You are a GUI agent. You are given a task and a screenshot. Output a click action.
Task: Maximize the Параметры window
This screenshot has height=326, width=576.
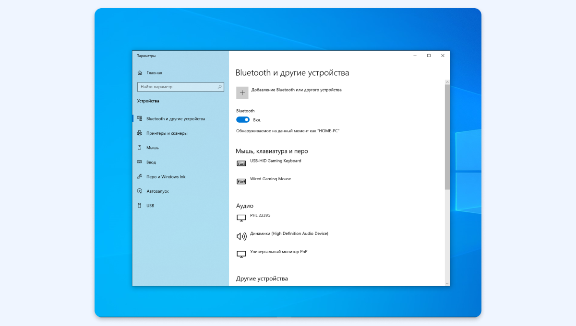429,56
